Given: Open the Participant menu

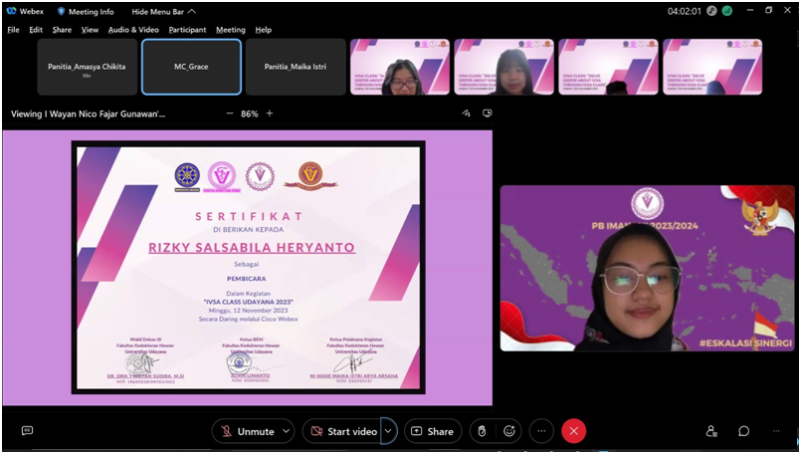Looking at the screenshot, I should pos(187,30).
